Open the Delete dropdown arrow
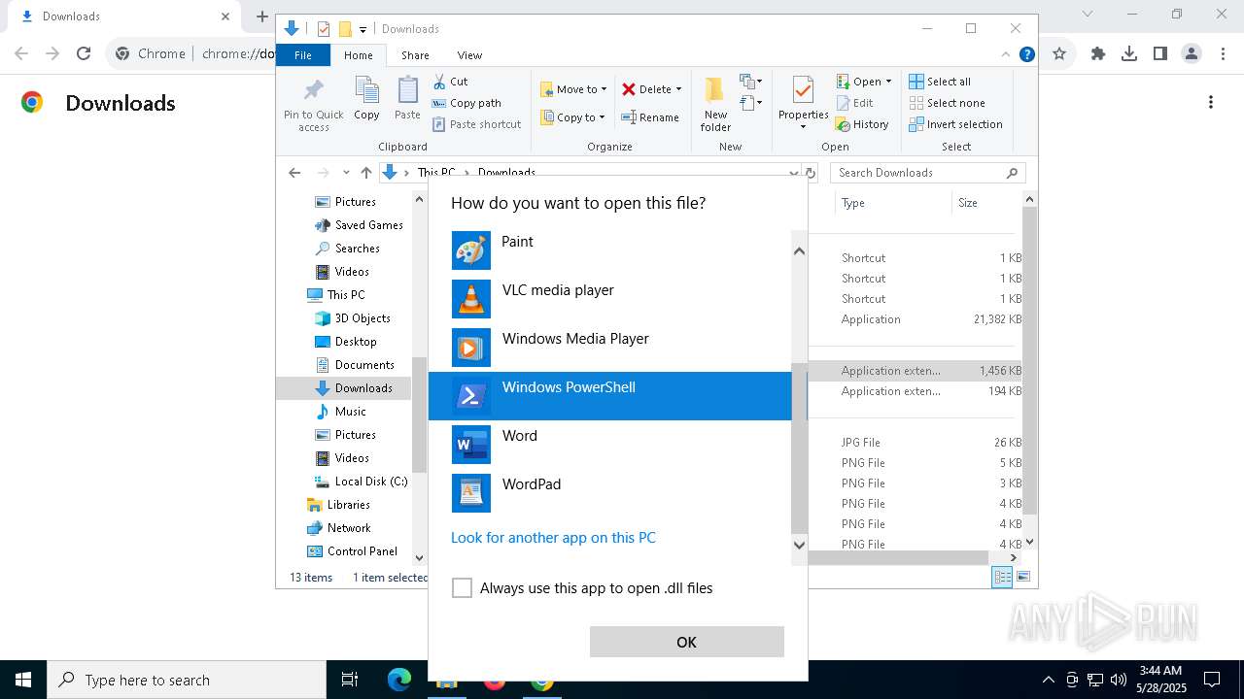This screenshot has height=699, width=1244. pyautogui.click(x=678, y=89)
